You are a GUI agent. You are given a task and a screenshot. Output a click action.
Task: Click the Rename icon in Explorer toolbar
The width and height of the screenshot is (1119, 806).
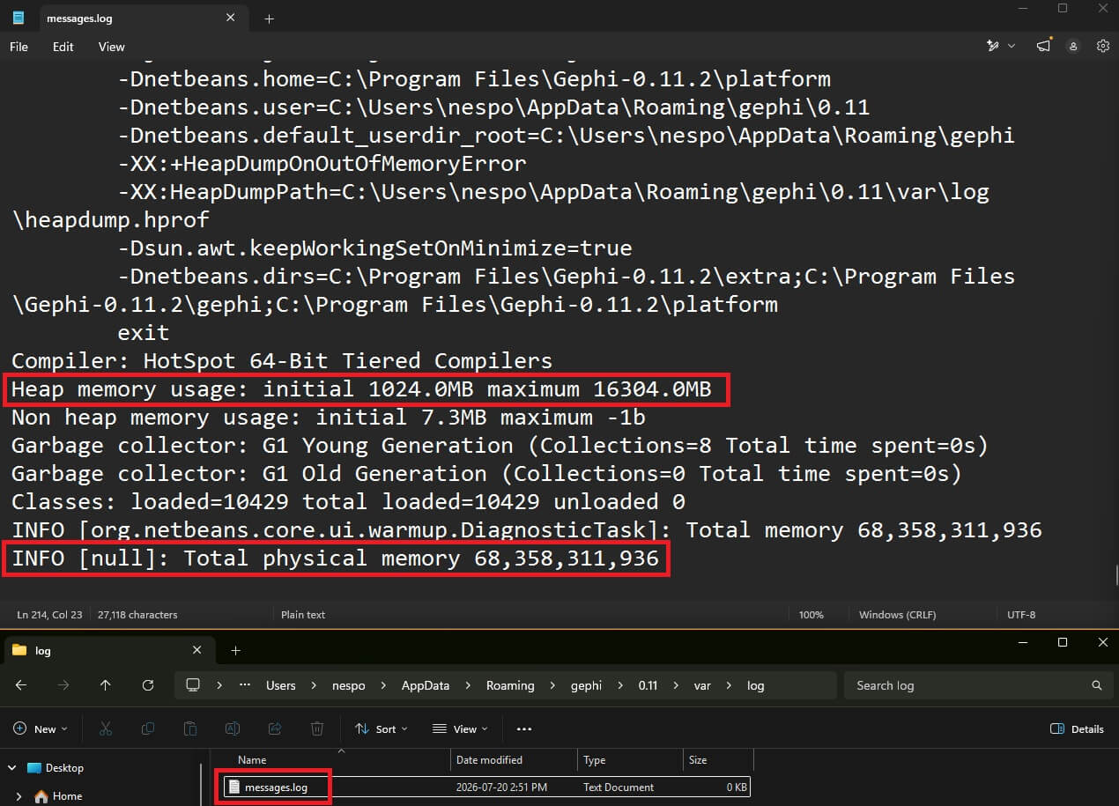tap(233, 728)
